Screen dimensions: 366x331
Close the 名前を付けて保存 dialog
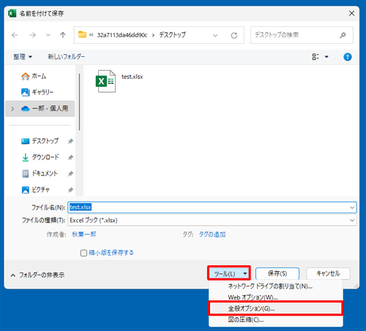pyautogui.click(x=351, y=13)
